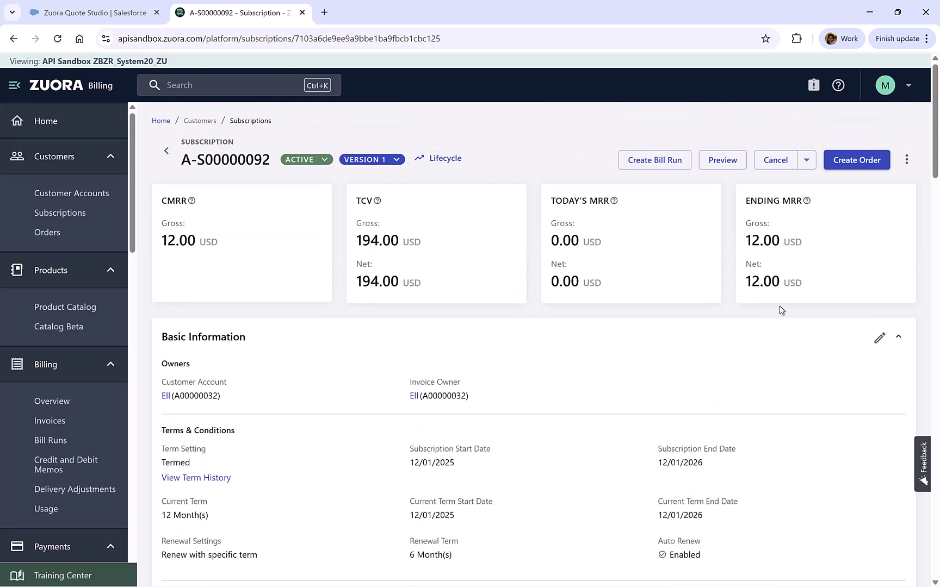Open Lifecycle view via the chart icon
Image resolution: width=940 pixels, height=587 pixels.
click(x=419, y=158)
